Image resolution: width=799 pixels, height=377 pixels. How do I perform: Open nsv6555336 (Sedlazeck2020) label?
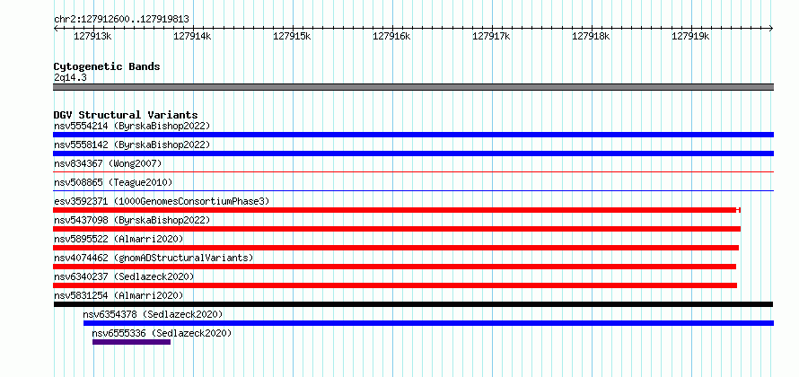point(162,333)
